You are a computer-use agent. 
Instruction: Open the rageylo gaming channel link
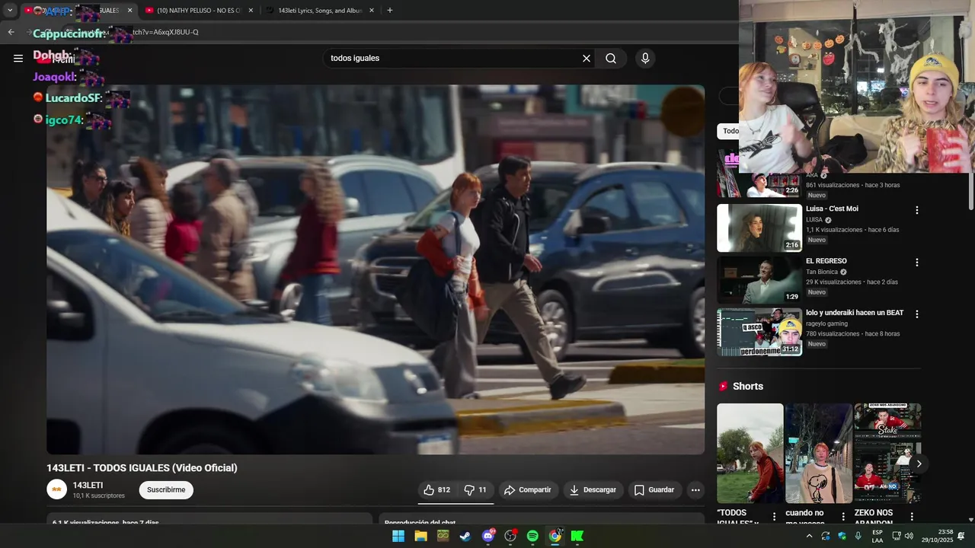(826, 323)
